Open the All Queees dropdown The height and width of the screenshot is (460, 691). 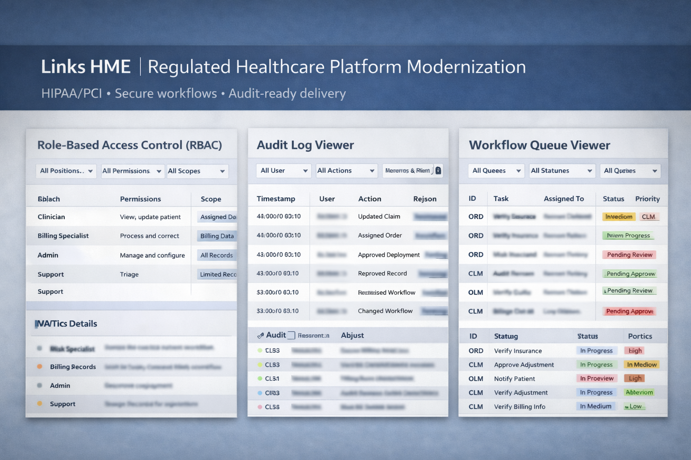pyautogui.click(x=496, y=171)
